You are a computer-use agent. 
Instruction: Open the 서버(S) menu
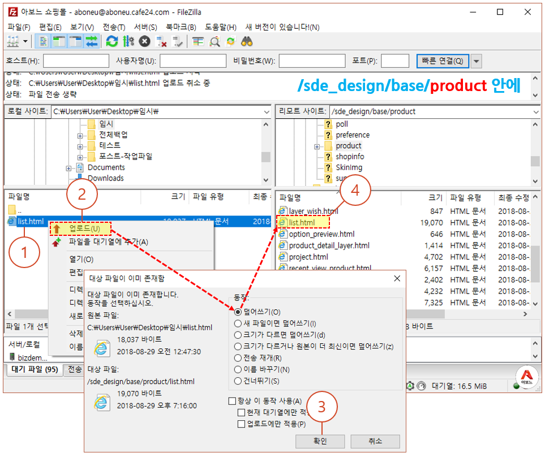pos(145,27)
